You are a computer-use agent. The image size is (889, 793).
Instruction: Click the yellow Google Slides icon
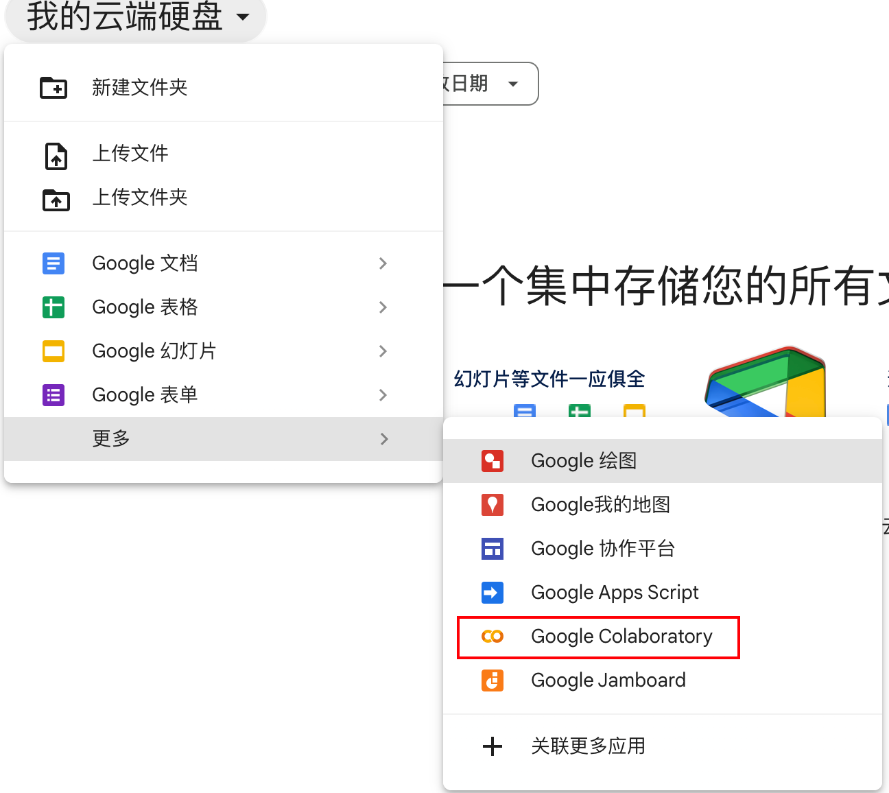click(54, 351)
